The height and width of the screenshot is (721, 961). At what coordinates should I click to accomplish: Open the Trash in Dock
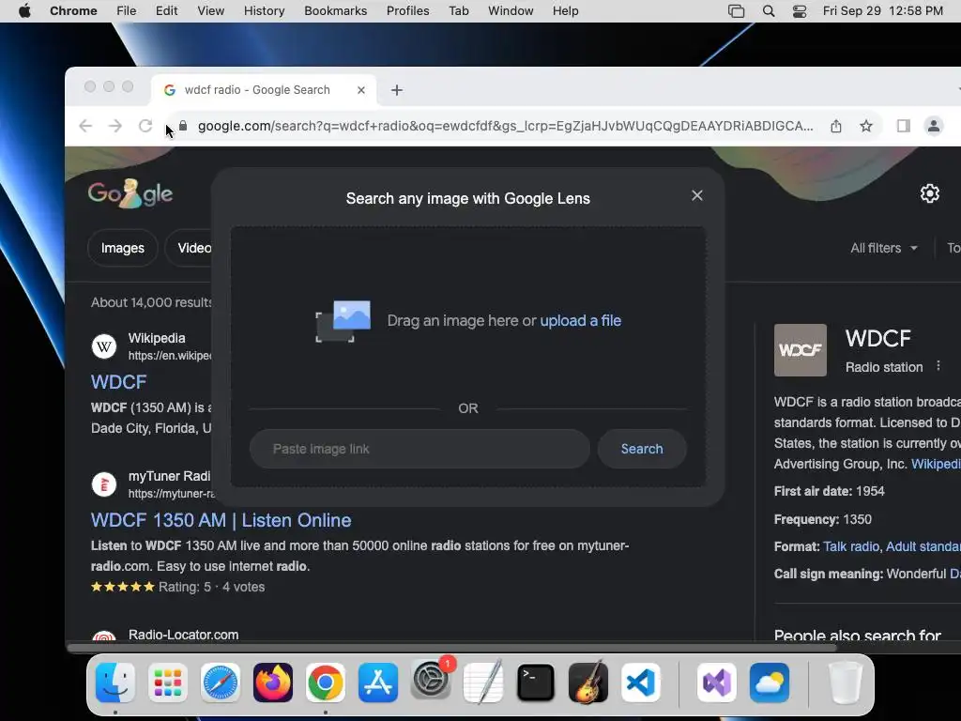click(x=846, y=683)
